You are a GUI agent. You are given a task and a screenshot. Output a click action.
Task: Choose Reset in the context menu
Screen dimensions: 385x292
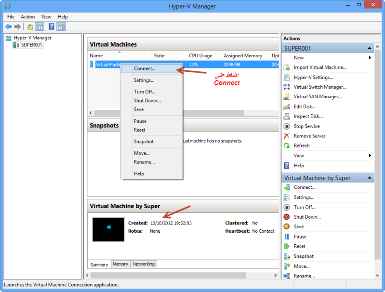click(151, 130)
